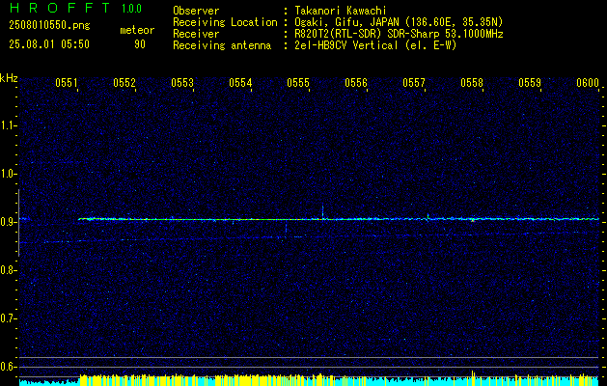Select the filename 2508010550.png
Viewport: 607px width, 386px height.
(49, 25)
